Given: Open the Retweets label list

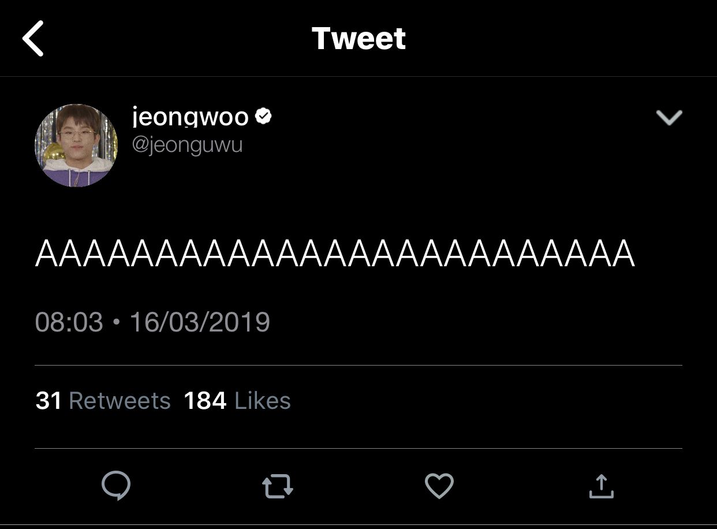Looking at the screenshot, I should click(119, 400).
